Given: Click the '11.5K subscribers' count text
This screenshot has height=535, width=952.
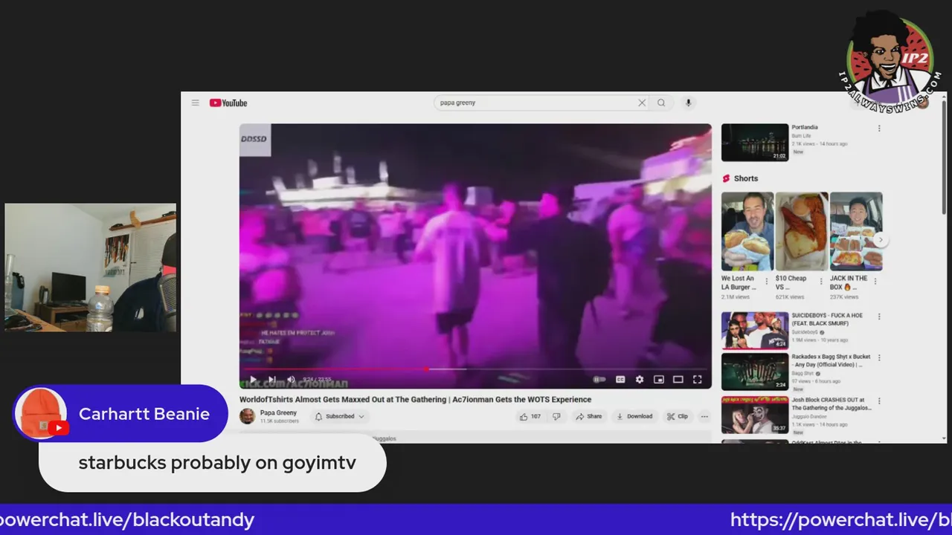Looking at the screenshot, I should click(280, 421).
